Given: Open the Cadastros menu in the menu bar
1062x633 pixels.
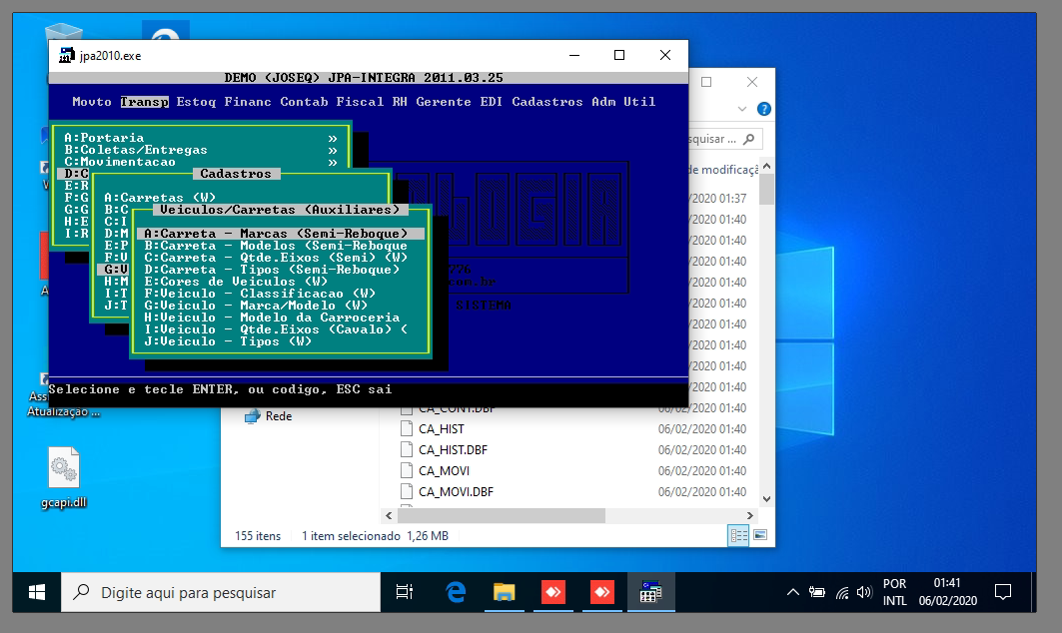Looking at the screenshot, I should coord(546,102).
